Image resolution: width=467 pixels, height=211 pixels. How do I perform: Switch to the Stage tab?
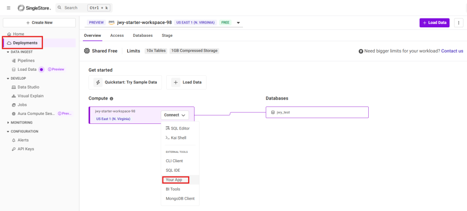(167, 35)
